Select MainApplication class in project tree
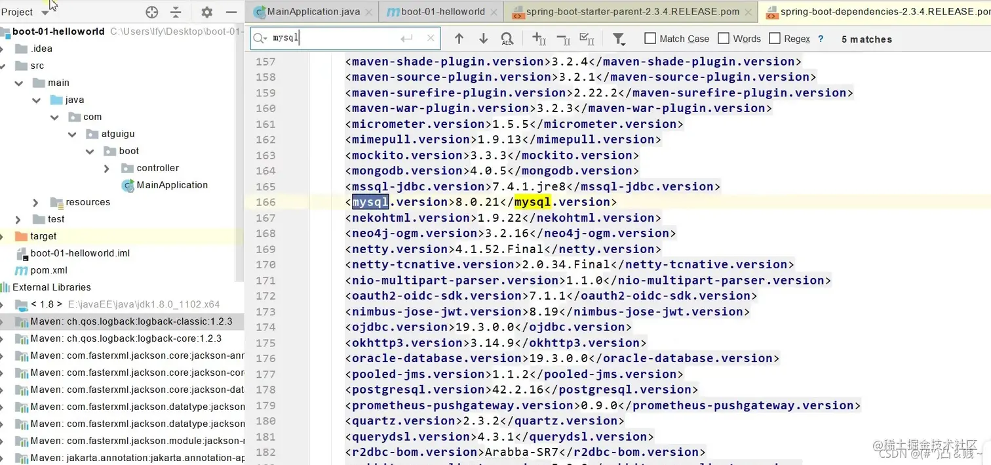The height and width of the screenshot is (465, 991). [172, 185]
